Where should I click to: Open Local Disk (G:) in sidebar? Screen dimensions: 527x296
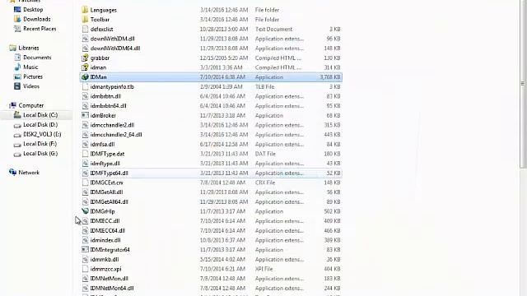pyautogui.click(x=40, y=154)
